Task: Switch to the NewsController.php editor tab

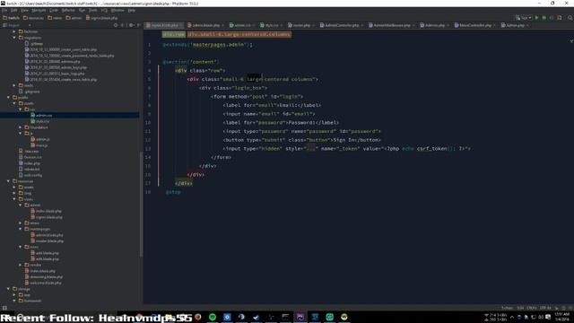Action: 474,25
